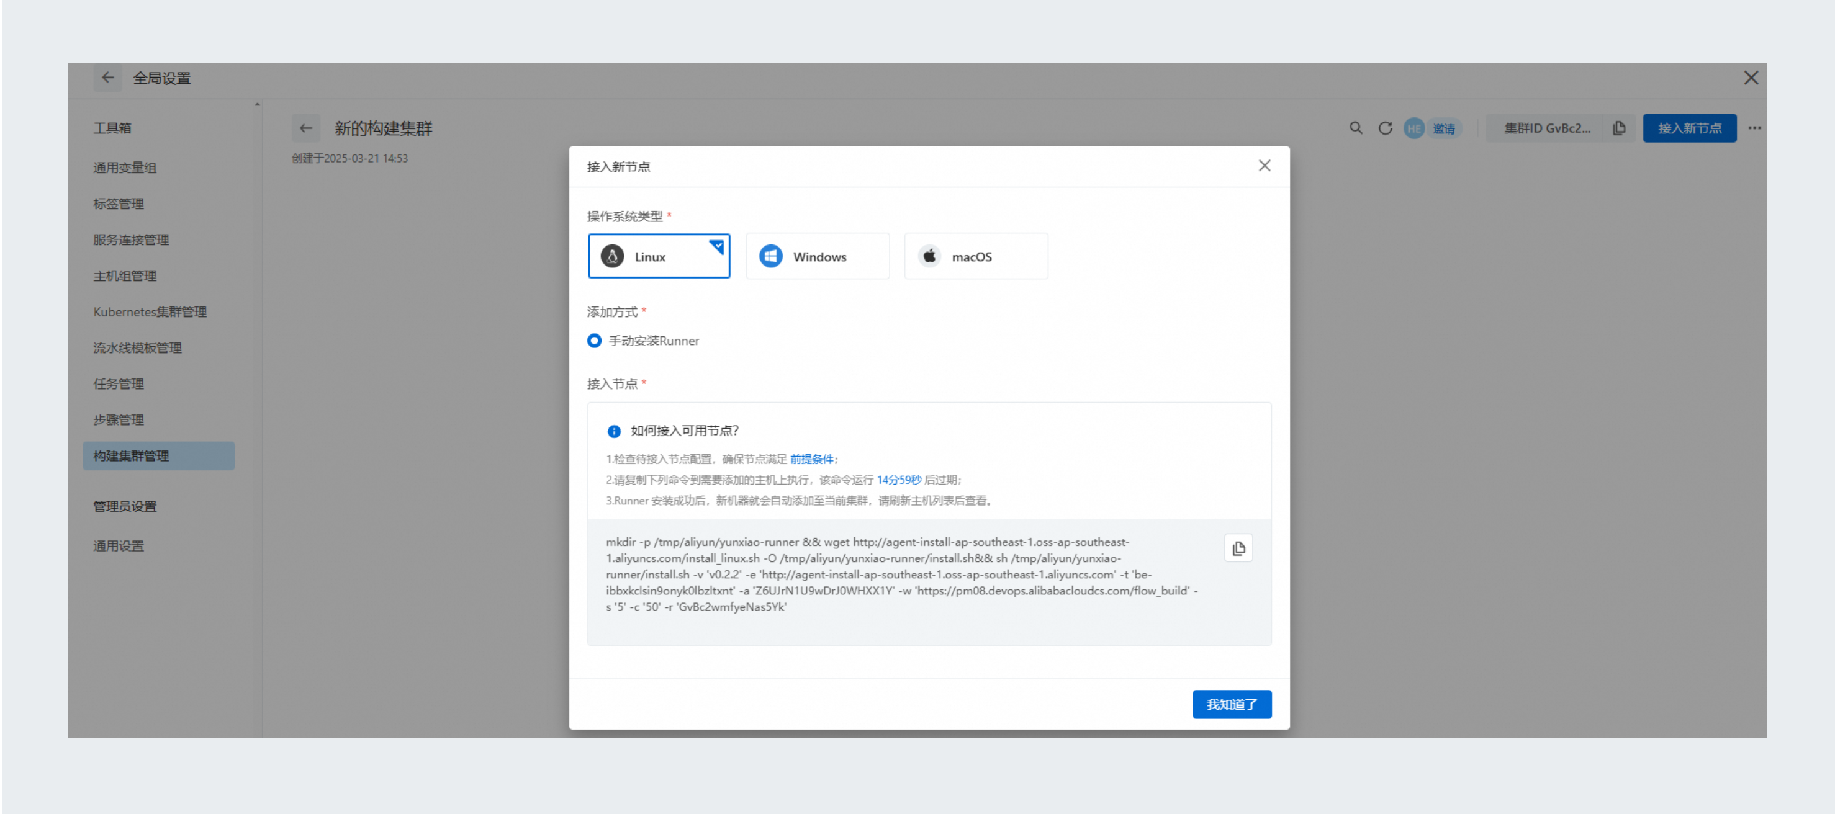Open Kubernetes集群管理 sidebar item
The width and height of the screenshot is (1835, 814).
point(150,312)
